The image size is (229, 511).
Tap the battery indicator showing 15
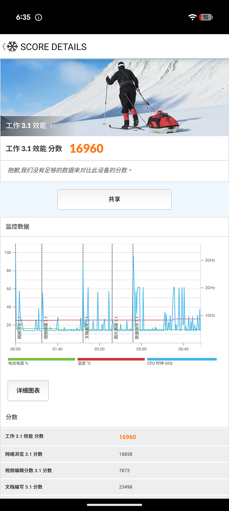pos(206,17)
